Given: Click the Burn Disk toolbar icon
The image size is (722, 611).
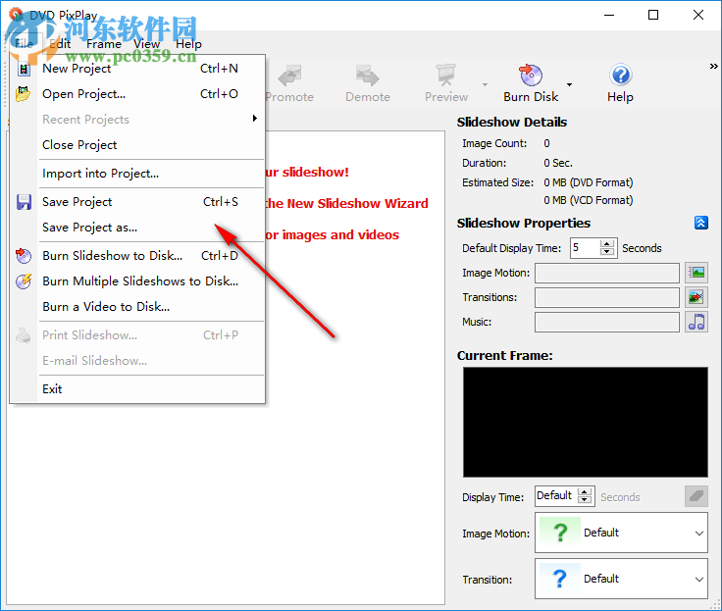Looking at the screenshot, I should click(531, 76).
